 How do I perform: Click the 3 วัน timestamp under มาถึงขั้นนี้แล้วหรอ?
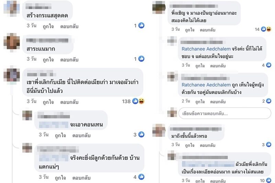tap(176, 145)
